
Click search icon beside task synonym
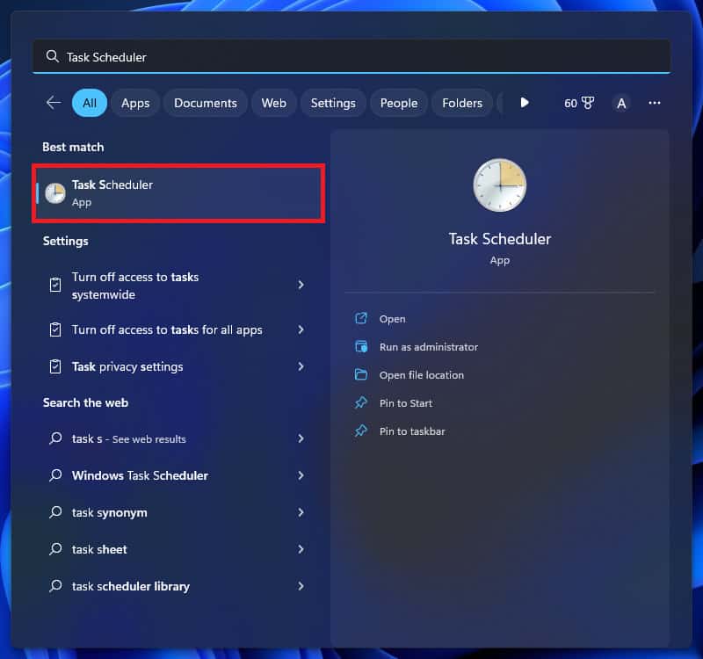55,512
